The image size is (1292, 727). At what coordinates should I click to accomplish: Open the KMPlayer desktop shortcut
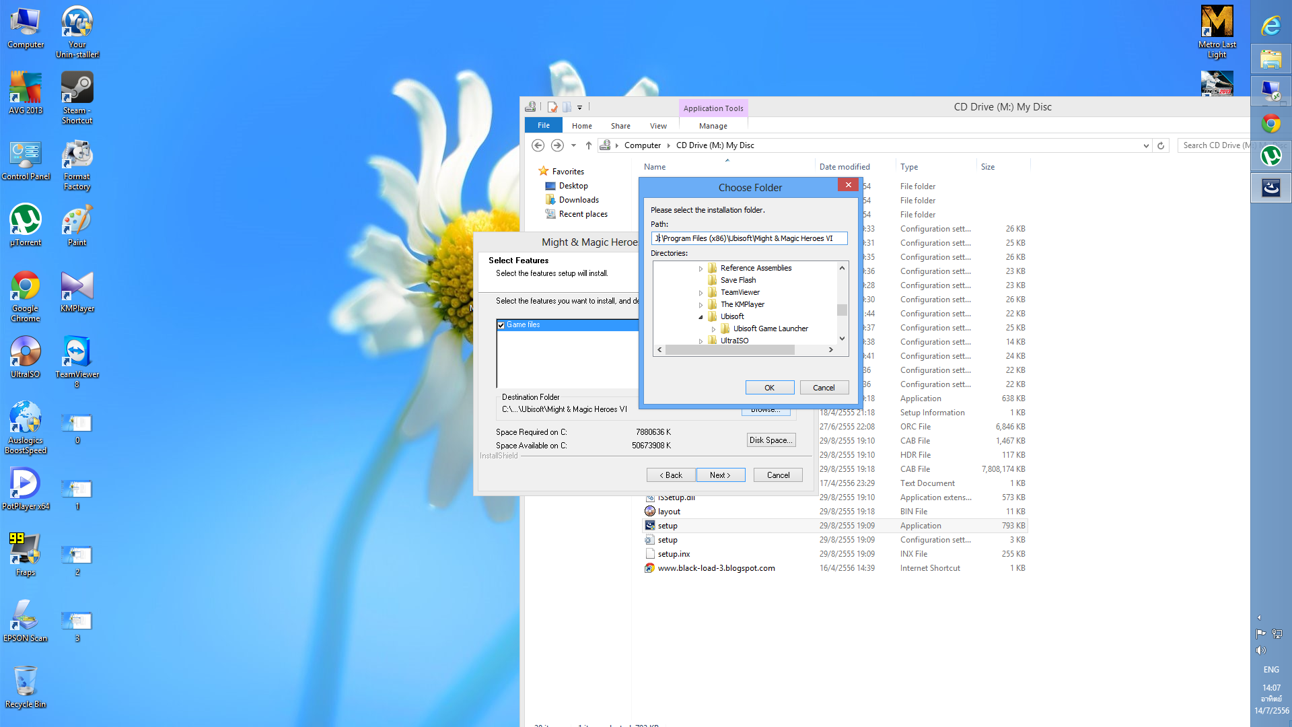pos(77,286)
